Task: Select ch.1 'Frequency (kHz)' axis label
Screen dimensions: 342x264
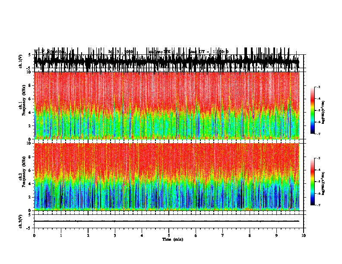Action: 24,100
